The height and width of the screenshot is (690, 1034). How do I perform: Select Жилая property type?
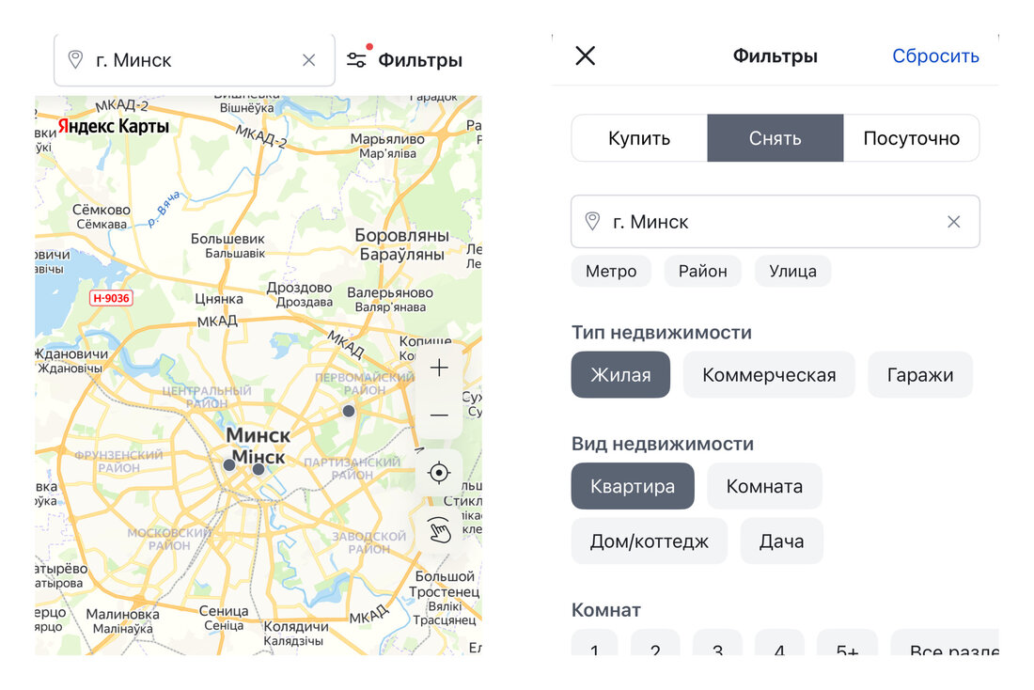pyautogui.click(x=620, y=375)
